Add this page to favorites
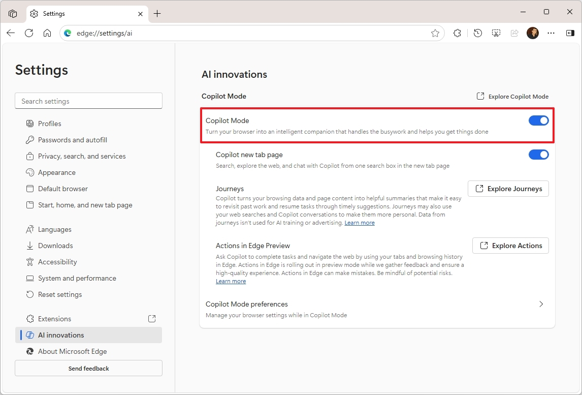 point(435,33)
